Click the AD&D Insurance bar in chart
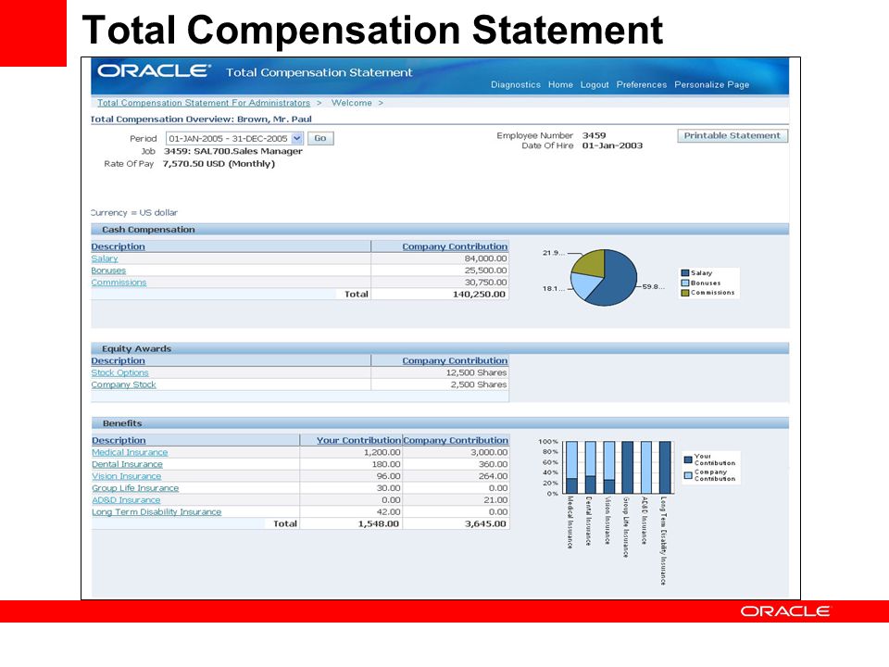 pos(646,467)
